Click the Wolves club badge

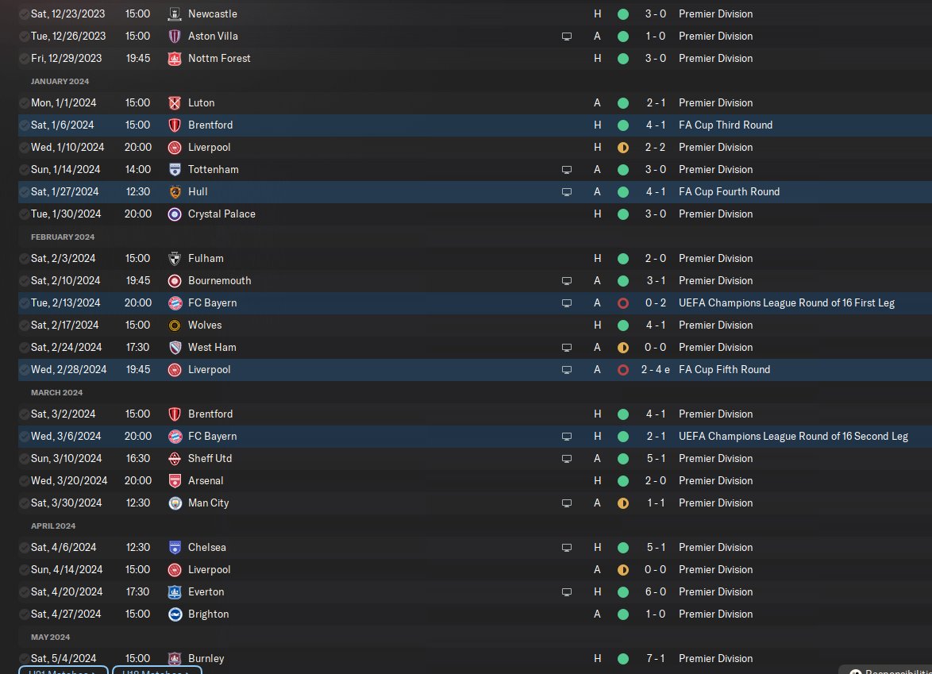coord(174,325)
